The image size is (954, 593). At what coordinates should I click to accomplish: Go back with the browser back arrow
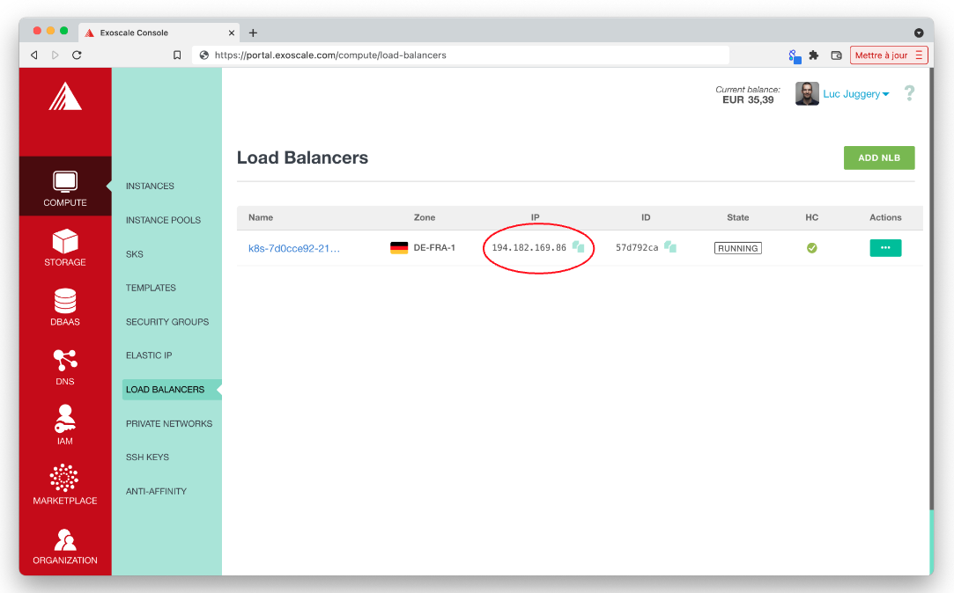[34, 55]
